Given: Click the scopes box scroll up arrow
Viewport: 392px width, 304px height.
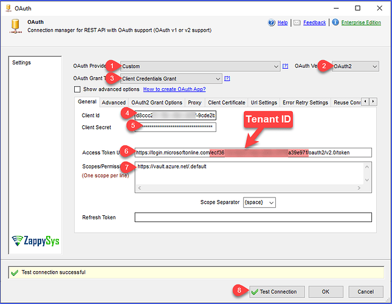Looking at the screenshot, I should point(366,167).
